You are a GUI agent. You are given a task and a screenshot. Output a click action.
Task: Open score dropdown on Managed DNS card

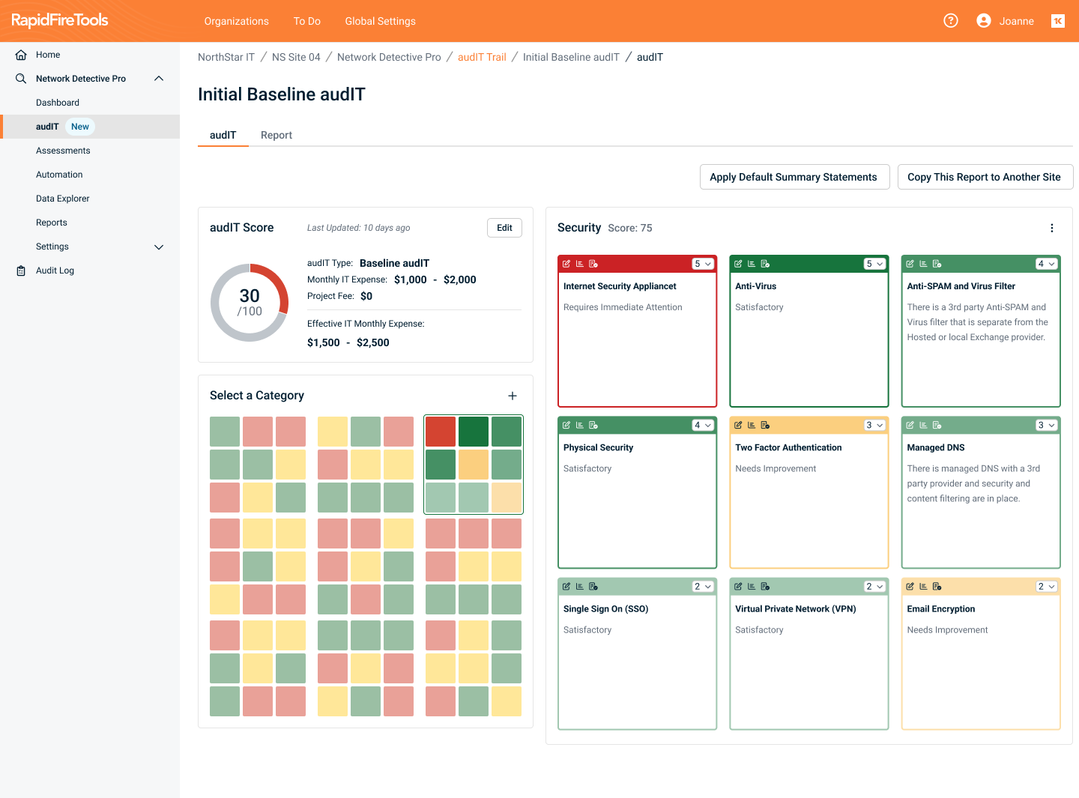tap(1046, 425)
